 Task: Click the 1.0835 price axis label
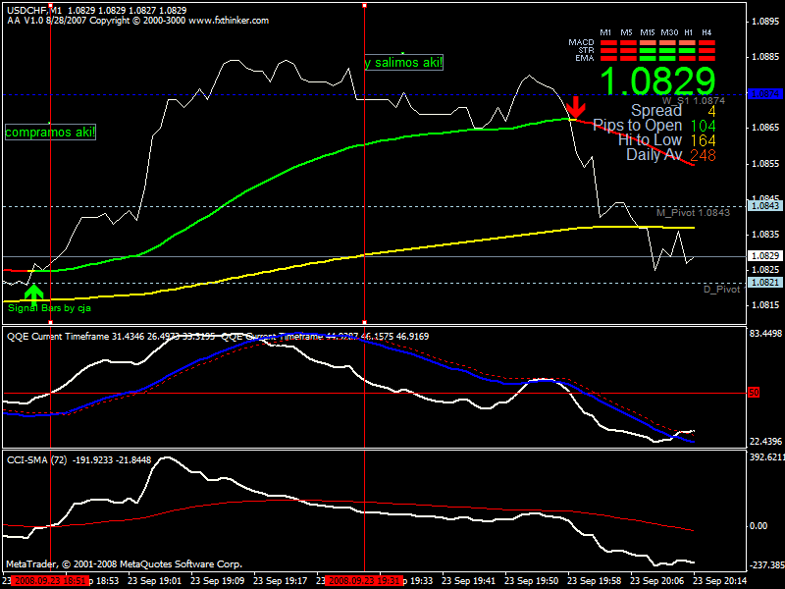[x=765, y=235]
